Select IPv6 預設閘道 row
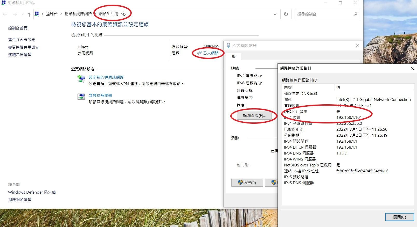The image size is (417, 227). [x=347, y=177]
